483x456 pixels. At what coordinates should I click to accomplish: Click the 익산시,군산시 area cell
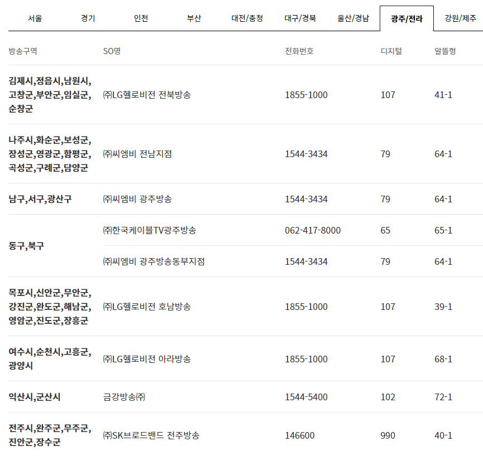[35, 397]
